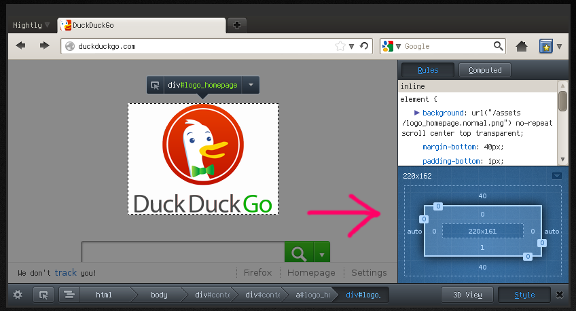Select the a#logo_h breadcrumb

point(312,295)
